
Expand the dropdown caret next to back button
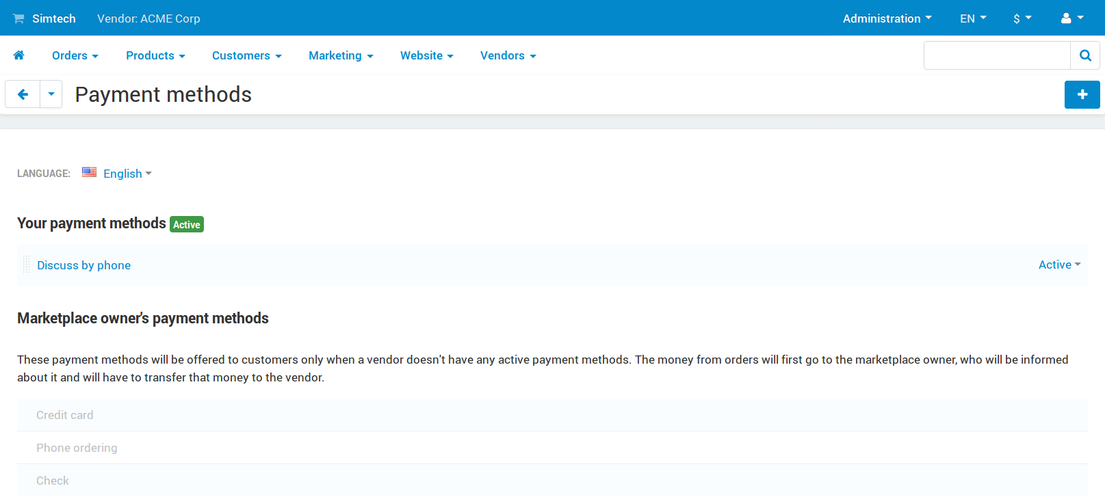[x=51, y=94]
